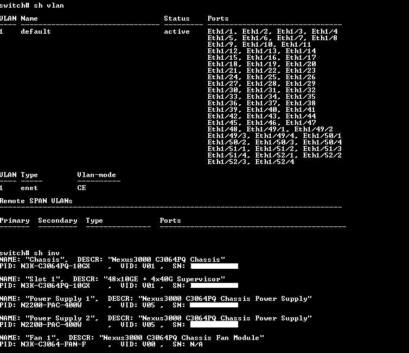Click PID 'N2200-PAC-400W' of Power Supply 1
The width and height of the screenshot is (409, 353).
(x=51, y=305)
